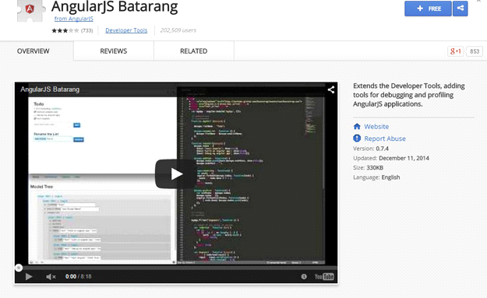Open the 'from AngularJS' link
This screenshot has width=487, height=298.
pos(74,19)
